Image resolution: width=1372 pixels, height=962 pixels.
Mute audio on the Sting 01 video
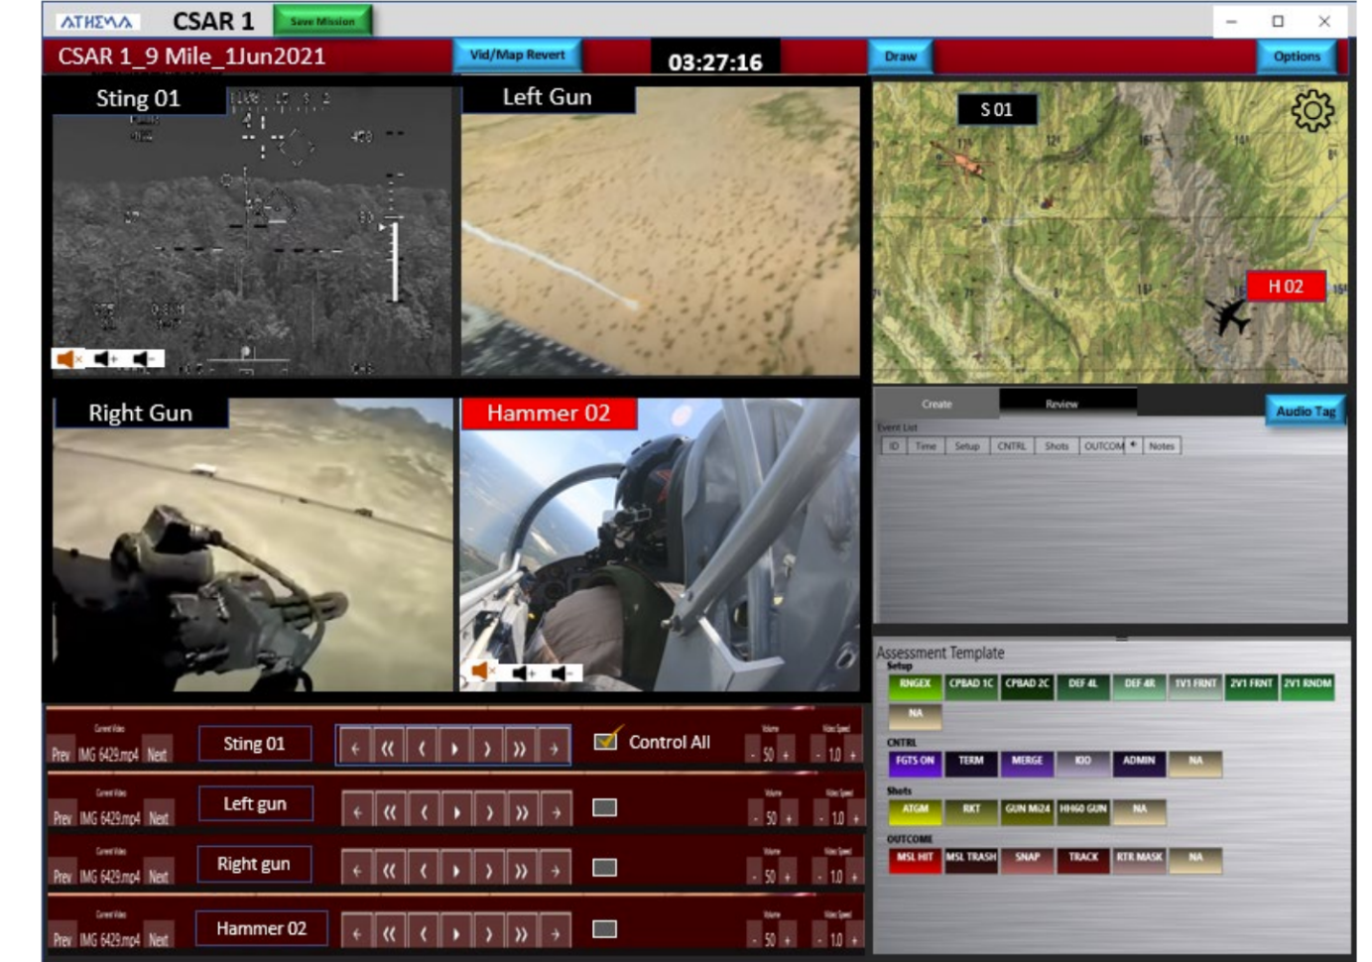pyautogui.click(x=67, y=359)
